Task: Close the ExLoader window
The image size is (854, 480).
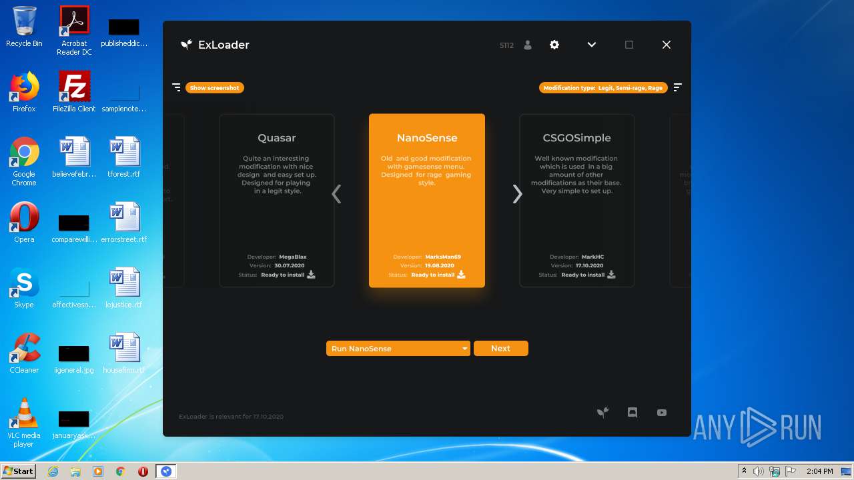Action: tap(667, 45)
